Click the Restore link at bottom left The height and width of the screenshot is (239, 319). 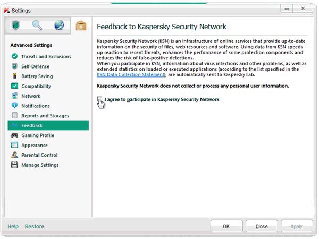[x=33, y=227]
